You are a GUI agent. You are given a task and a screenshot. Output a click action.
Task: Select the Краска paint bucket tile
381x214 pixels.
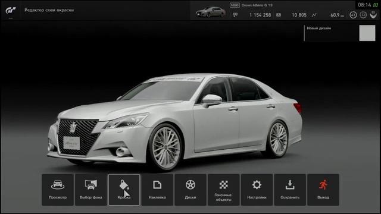tap(124, 190)
